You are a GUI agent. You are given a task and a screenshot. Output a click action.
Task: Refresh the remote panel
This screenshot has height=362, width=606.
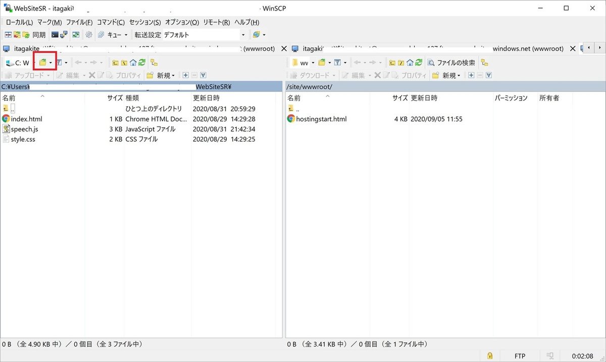point(419,63)
